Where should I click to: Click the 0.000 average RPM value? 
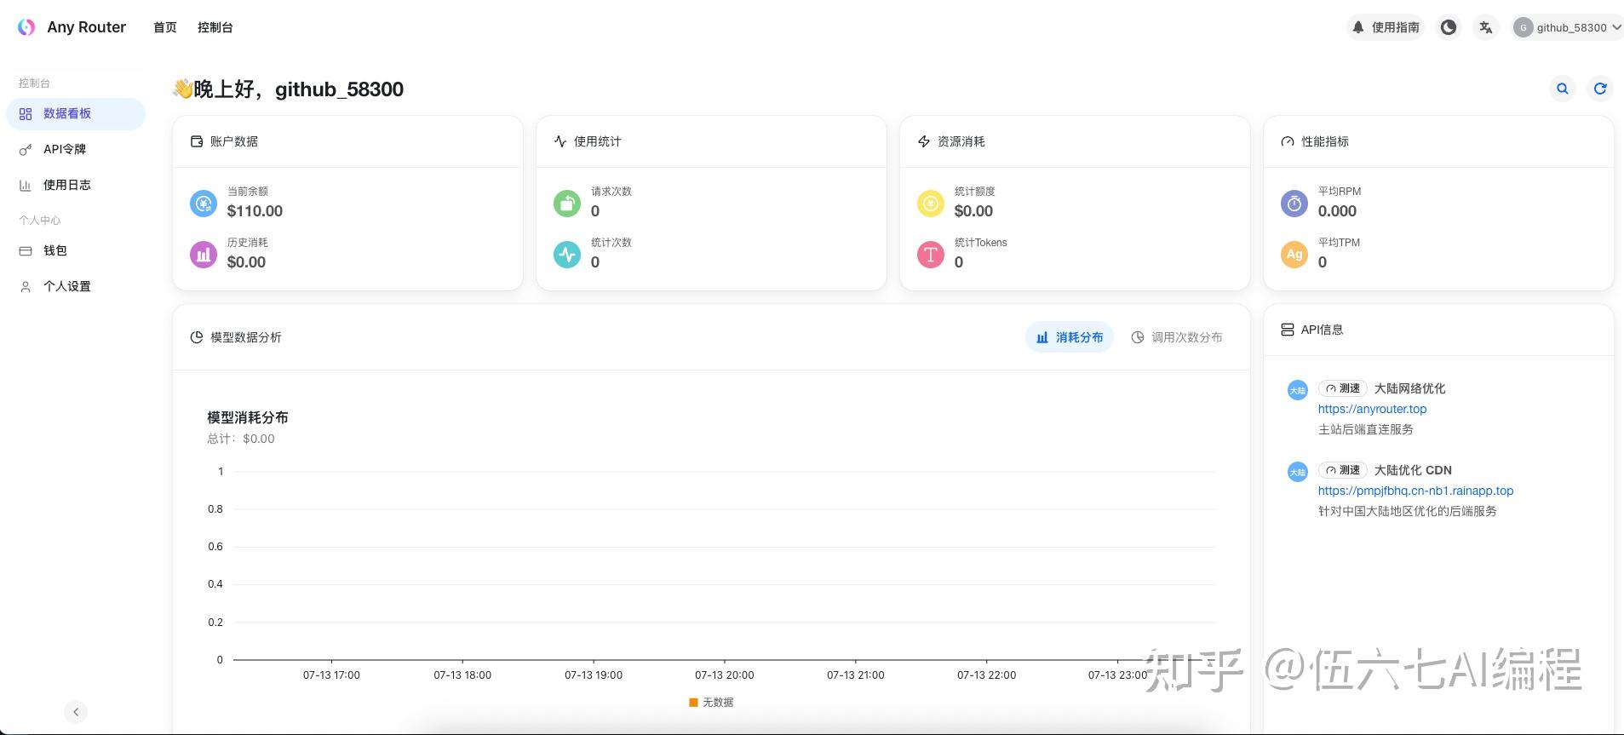point(1337,211)
